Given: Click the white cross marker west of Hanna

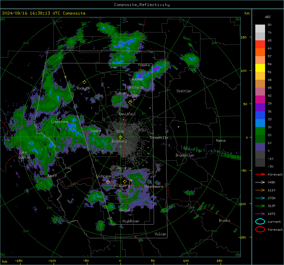Looking at the screenshot, I should 178,127.
